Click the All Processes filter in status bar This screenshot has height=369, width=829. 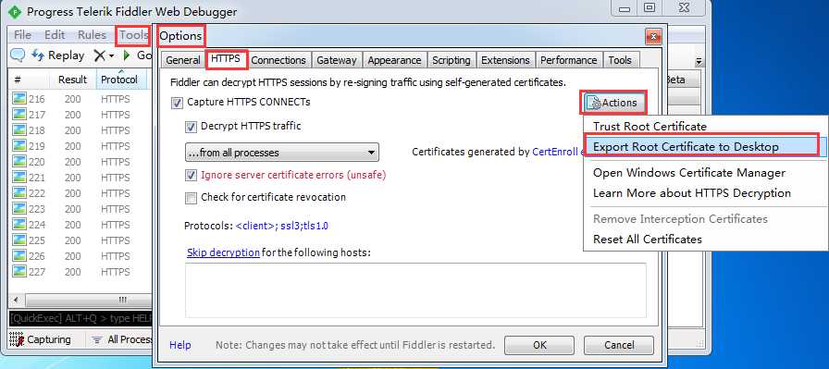123,339
